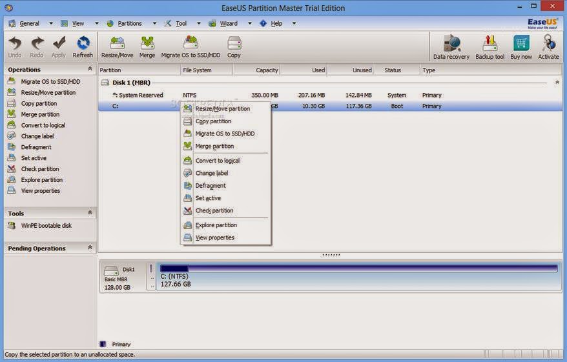Open the Partitions menu dropdown arrow
The height and width of the screenshot is (362, 567).
coord(154,23)
